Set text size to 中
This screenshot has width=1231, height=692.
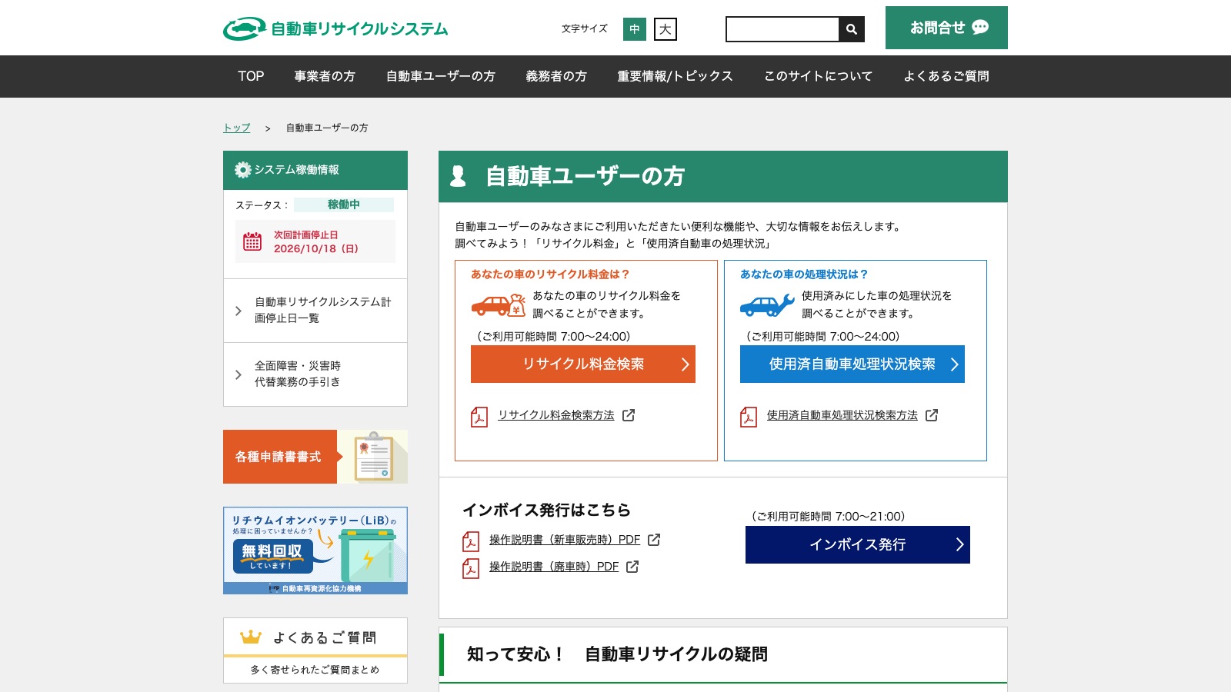635,29
